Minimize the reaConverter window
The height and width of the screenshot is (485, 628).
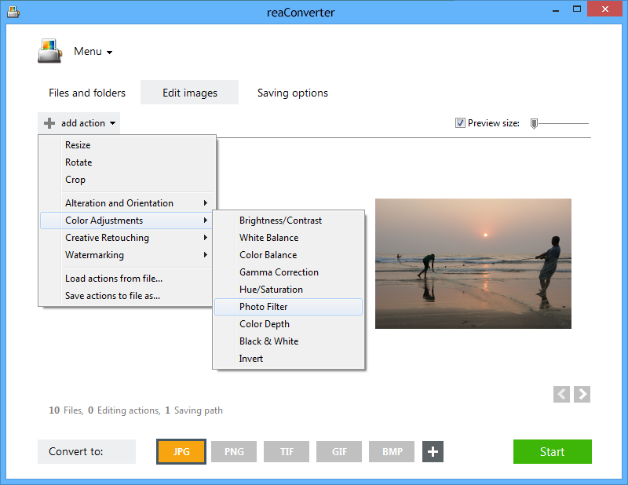click(556, 10)
